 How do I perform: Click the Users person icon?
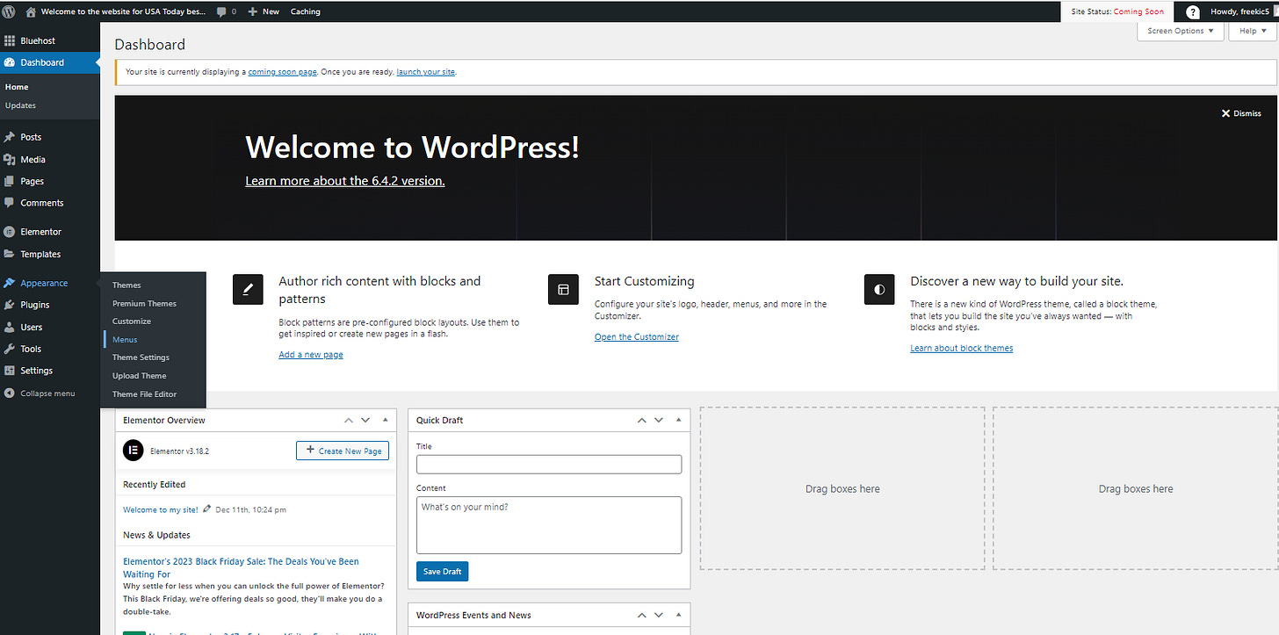(10, 327)
